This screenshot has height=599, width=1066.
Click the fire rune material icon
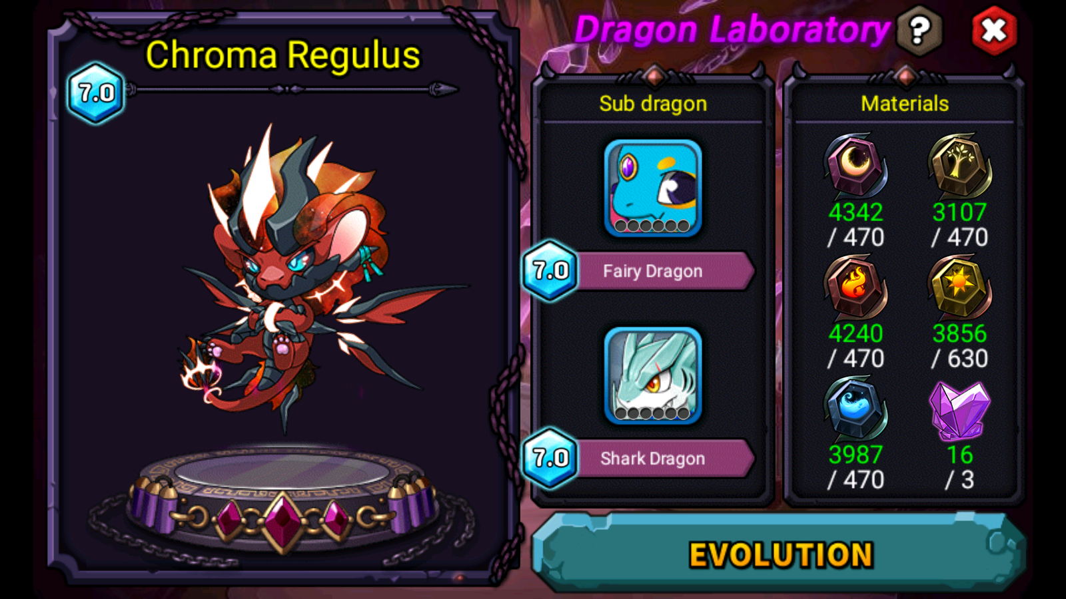click(x=855, y=286)
